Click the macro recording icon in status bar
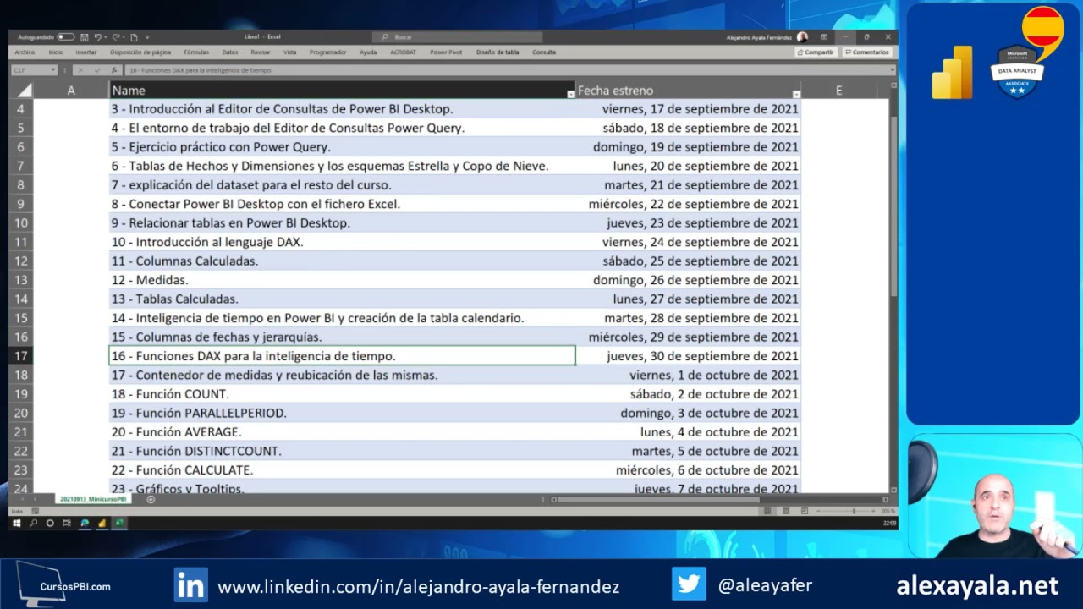Screen dimensions: 1083x609 point(35,511)
